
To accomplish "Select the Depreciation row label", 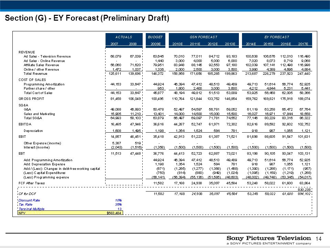I will pyautogui.click(x=33, y=131).
